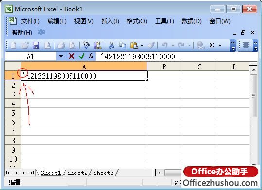Image resolution: width=262 pixels, height=190 pixels.
Task: Open the 编辑(E) menu
Action: point(57,21)
